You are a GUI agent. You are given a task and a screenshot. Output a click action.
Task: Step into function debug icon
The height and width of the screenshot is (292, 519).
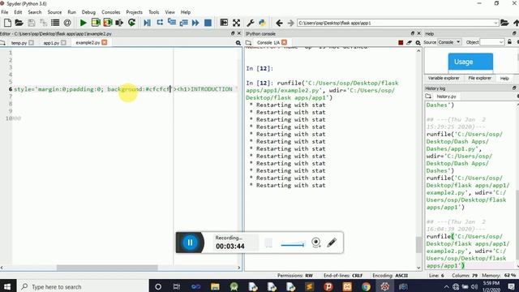coord(172,23)
